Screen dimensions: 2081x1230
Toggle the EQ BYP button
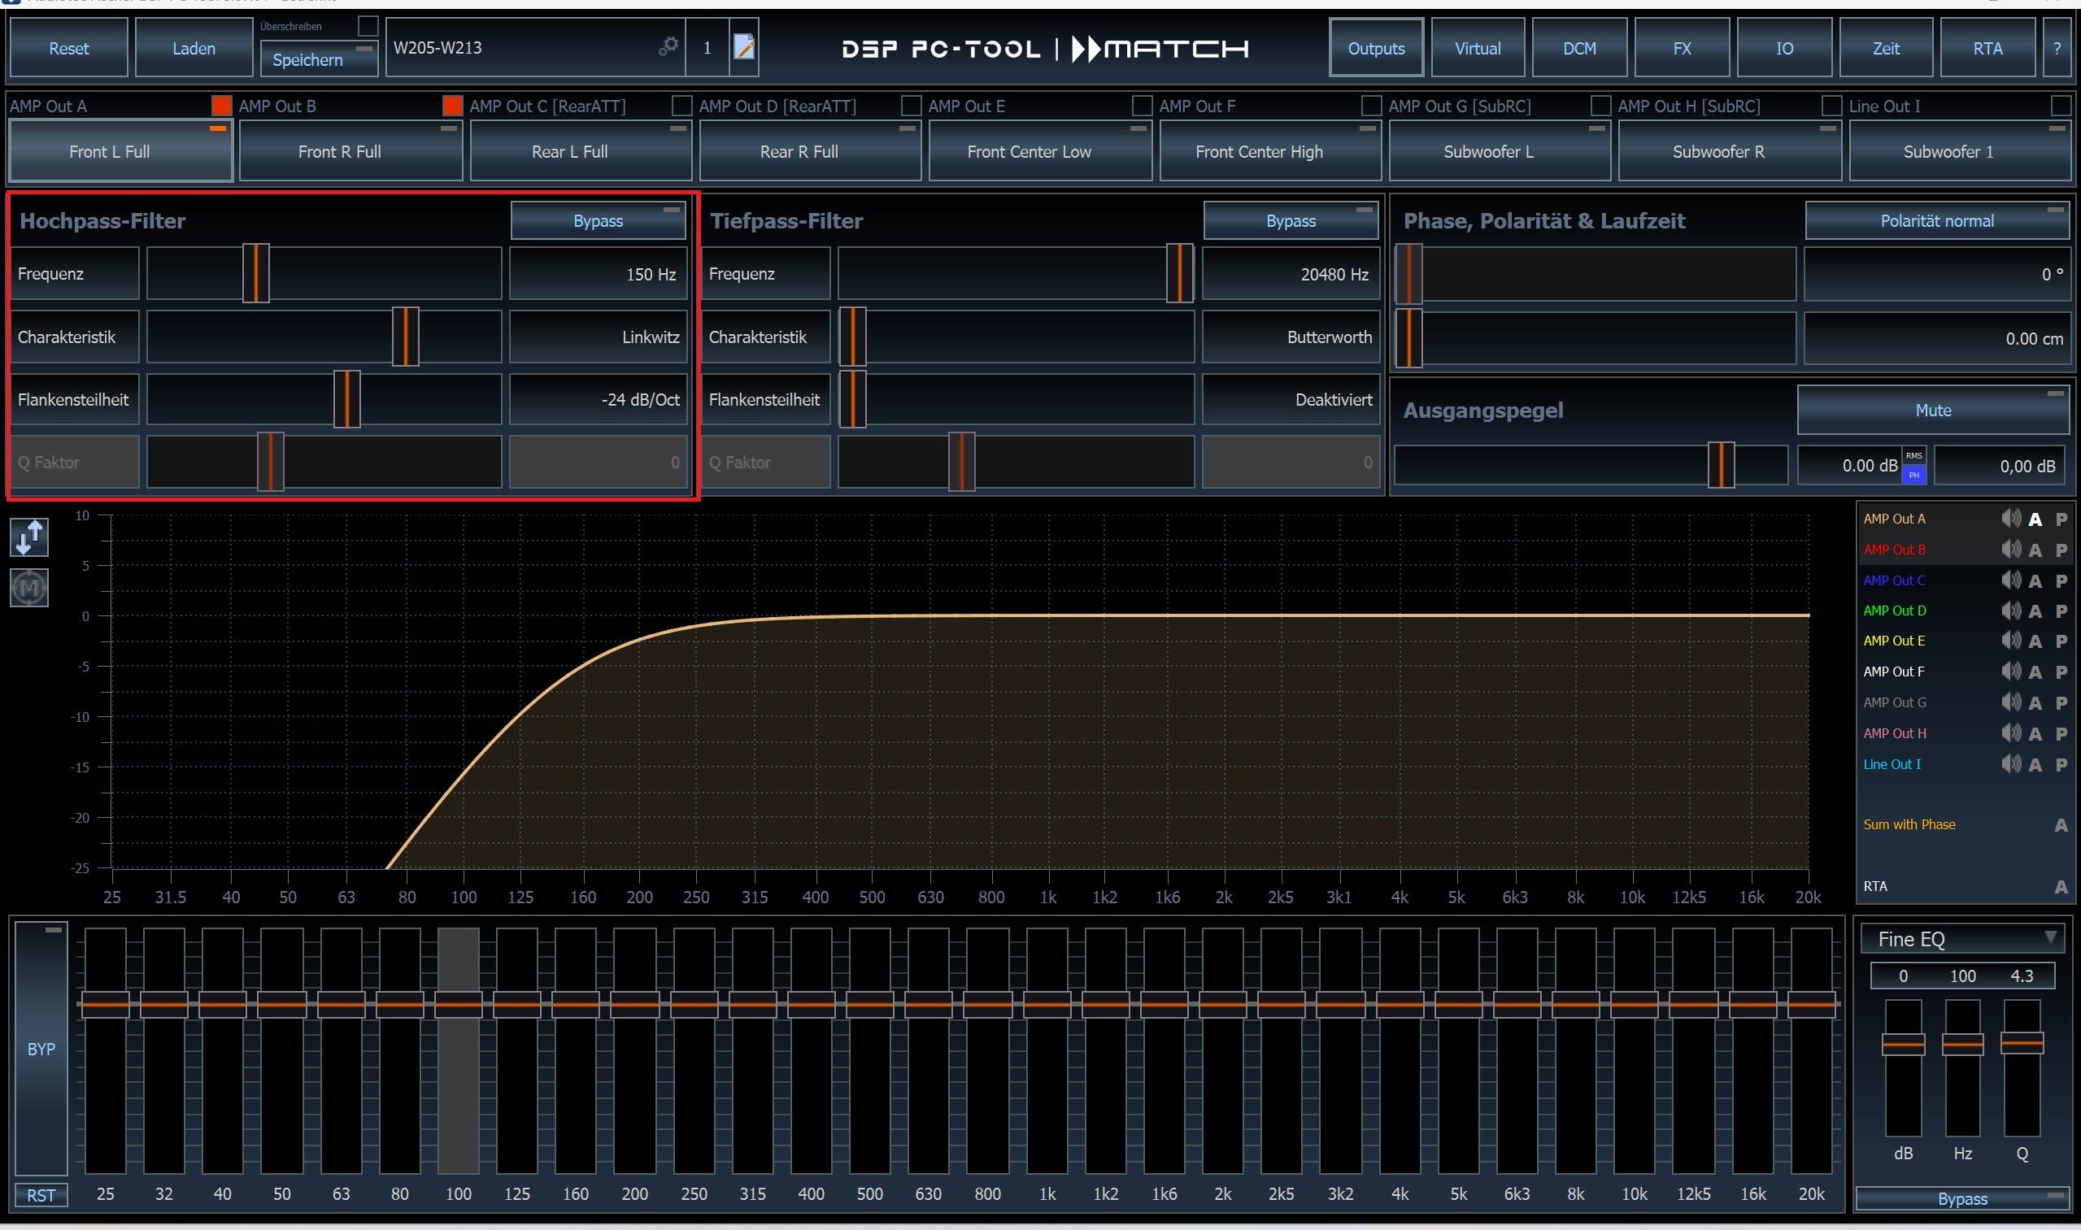point(41,1049)
